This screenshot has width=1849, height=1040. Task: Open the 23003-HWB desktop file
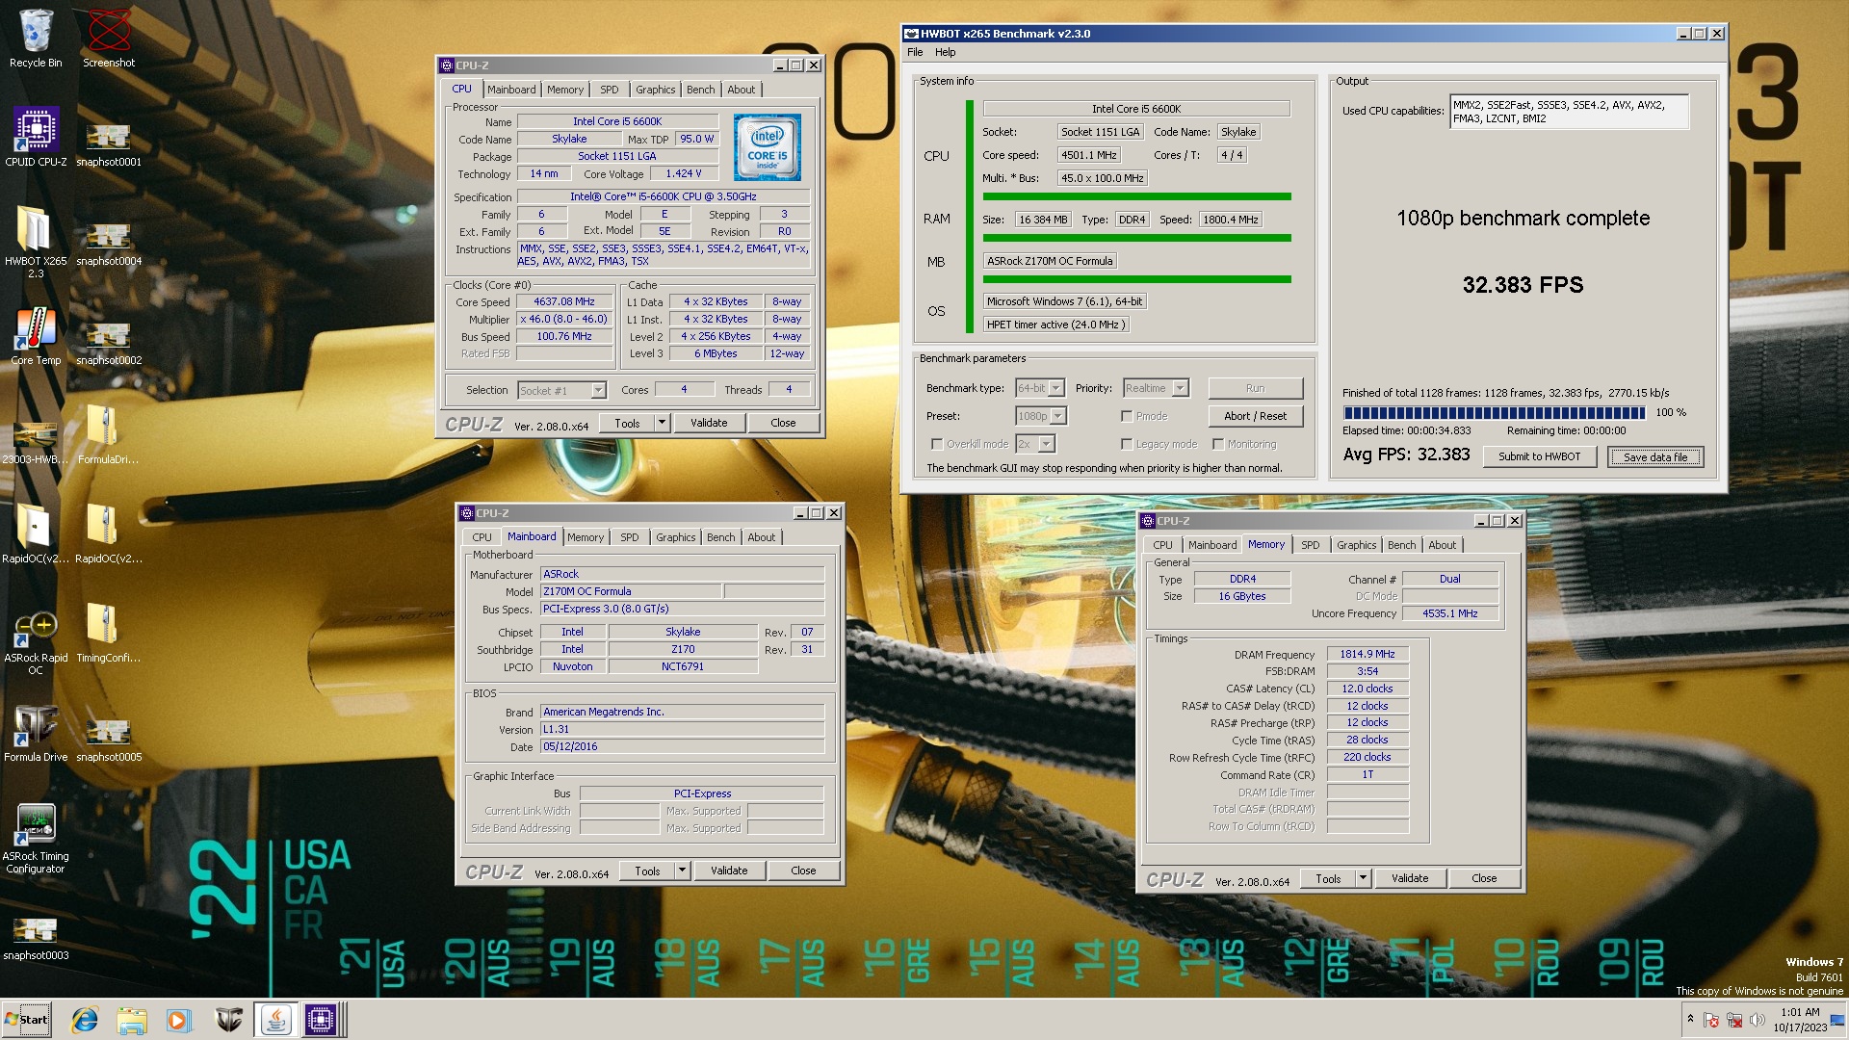[x=36, y=443]
